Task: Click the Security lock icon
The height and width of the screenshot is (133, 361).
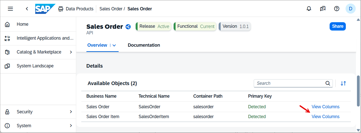Action: point(7,112)
